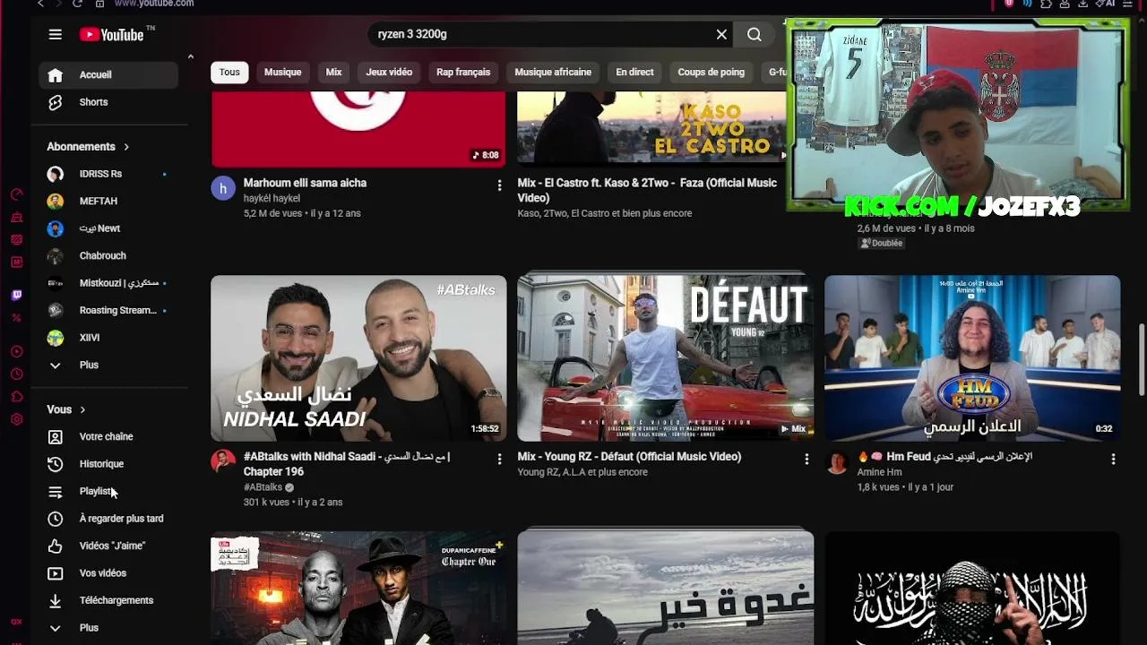The height and width of the screenshot is (645, 1147).
Task: Open the Chabrouch subscription channel
Action: click(108, 256)
